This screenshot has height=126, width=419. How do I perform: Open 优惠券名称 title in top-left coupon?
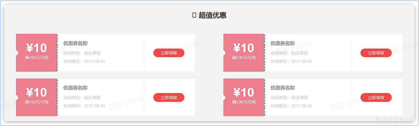coord(75,43)
